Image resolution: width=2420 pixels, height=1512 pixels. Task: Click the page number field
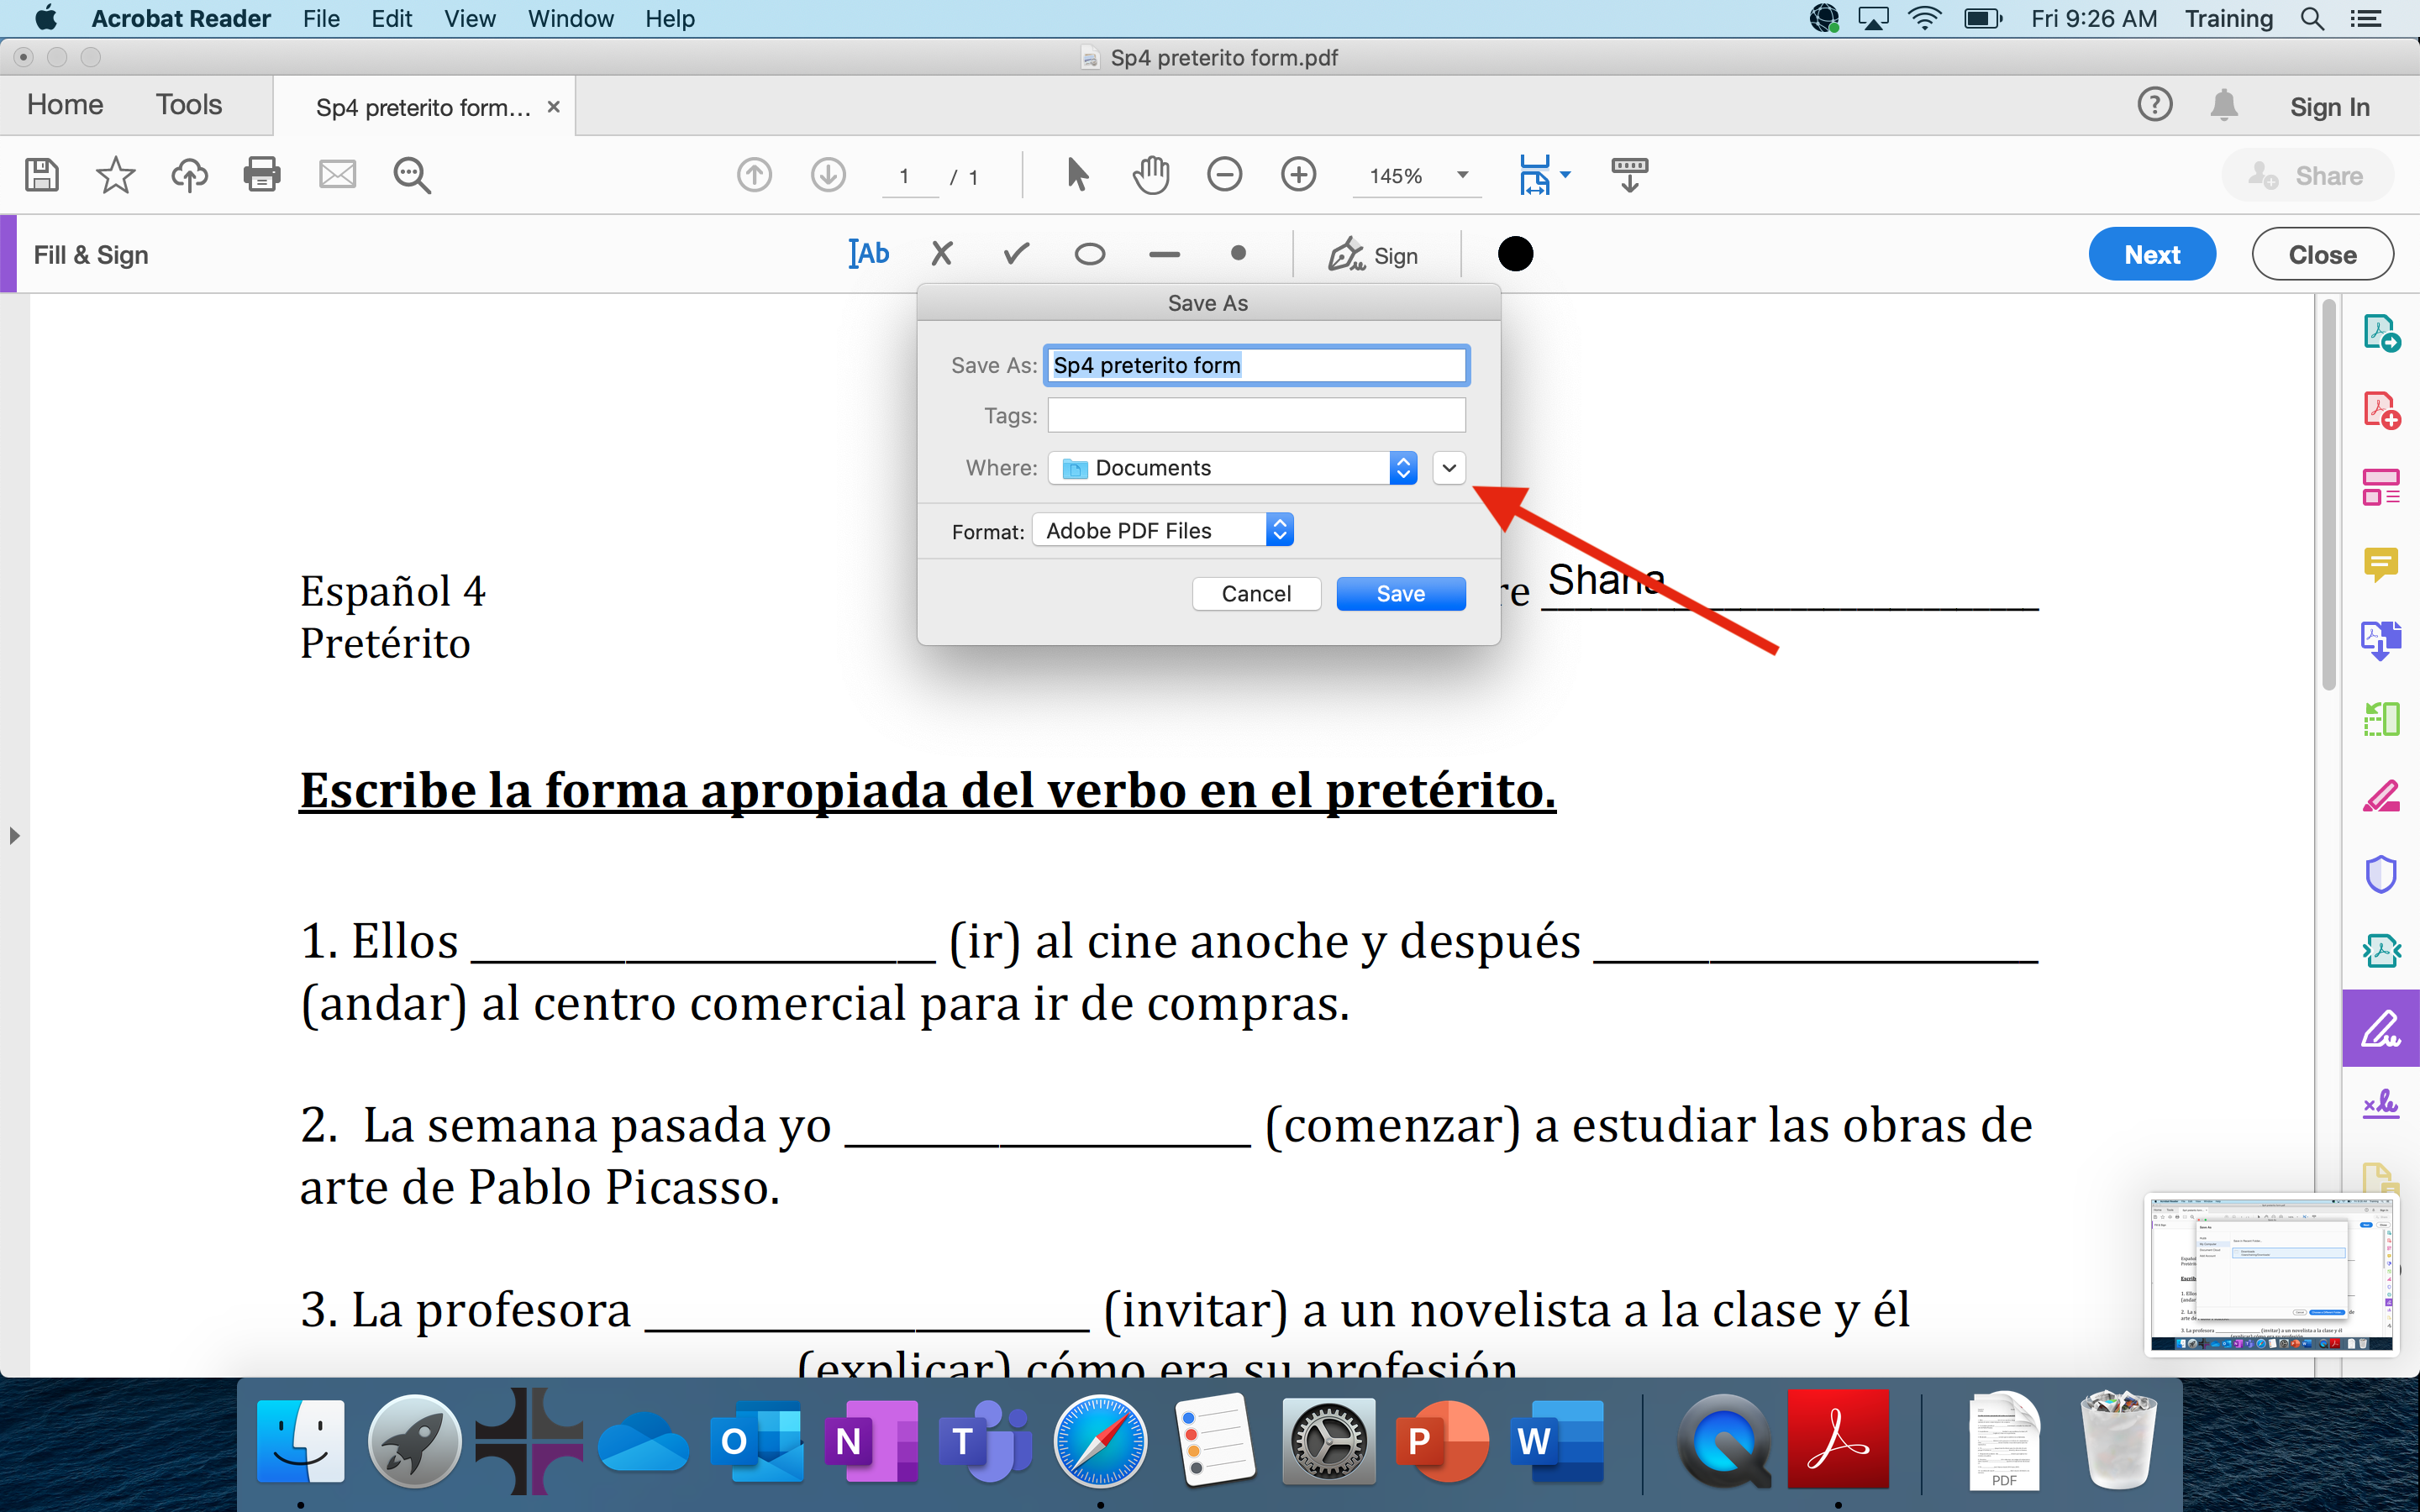(x=909, y=177)
